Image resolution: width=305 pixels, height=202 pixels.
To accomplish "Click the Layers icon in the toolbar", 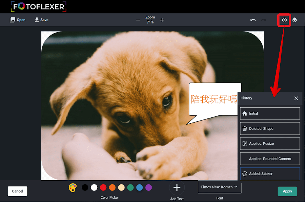I will tap(295, 20).
